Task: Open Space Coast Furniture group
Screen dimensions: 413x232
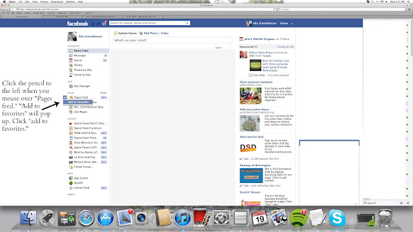Action: pyautogui.click(x=88, y=128)
